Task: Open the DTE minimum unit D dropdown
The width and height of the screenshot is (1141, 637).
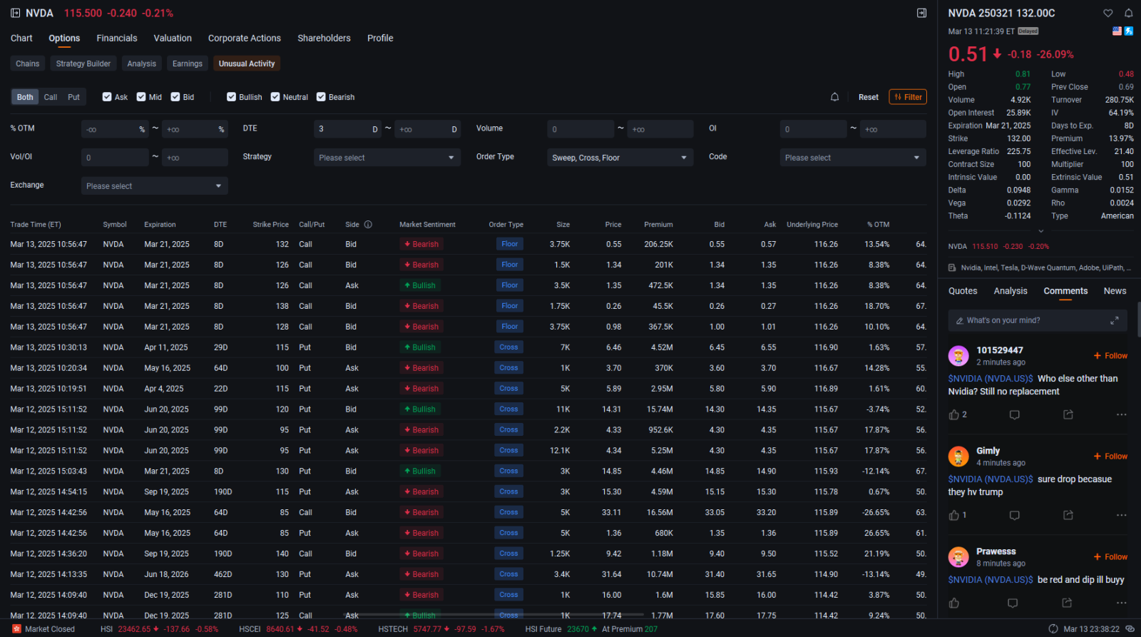Action: pos(375,129)
